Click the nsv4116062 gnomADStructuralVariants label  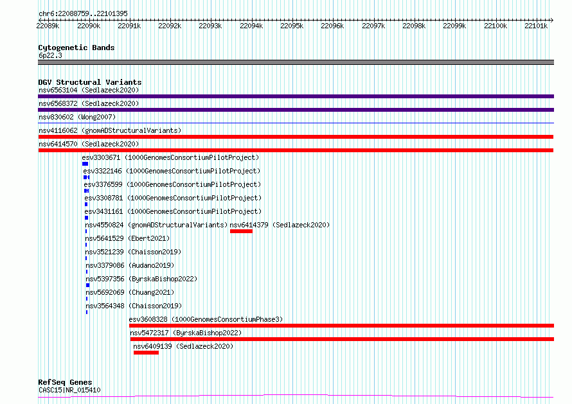pos(110,130)
